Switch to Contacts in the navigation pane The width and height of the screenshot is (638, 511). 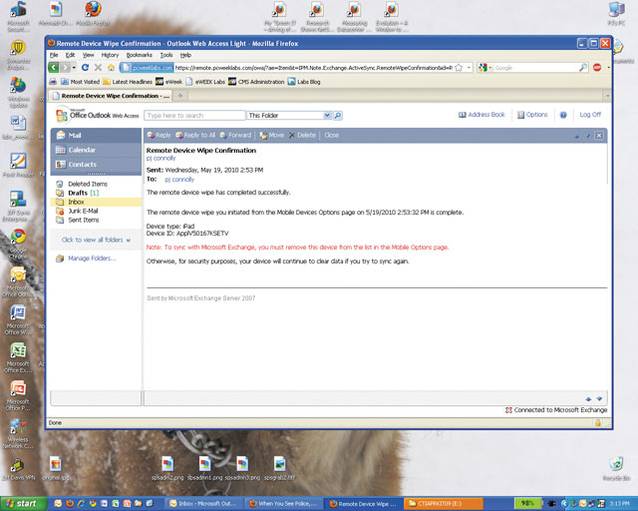tap(96, 165)
